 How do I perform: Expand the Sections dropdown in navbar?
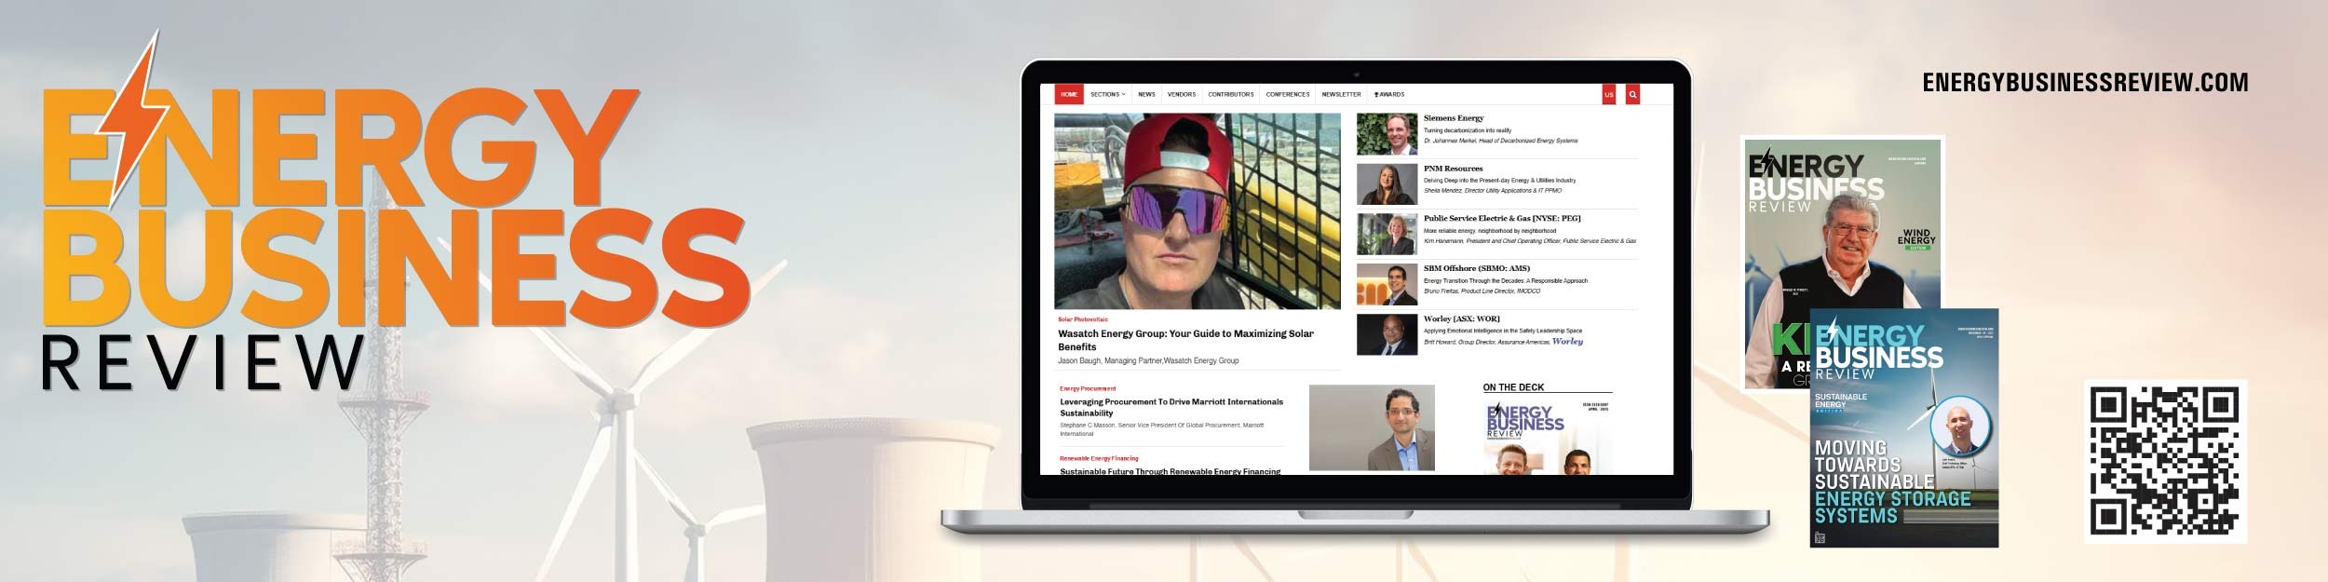coord(1108,94)
